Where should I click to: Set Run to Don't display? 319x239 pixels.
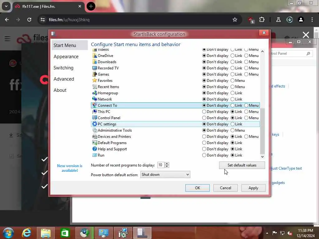[204, 155]
